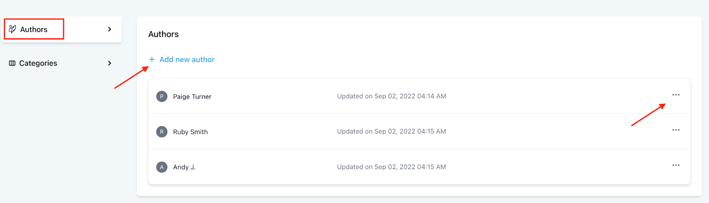Viewport: 709px width, 203px height.
Task: Click the Categories book icon in sidebar
Action: coord(12,63)
